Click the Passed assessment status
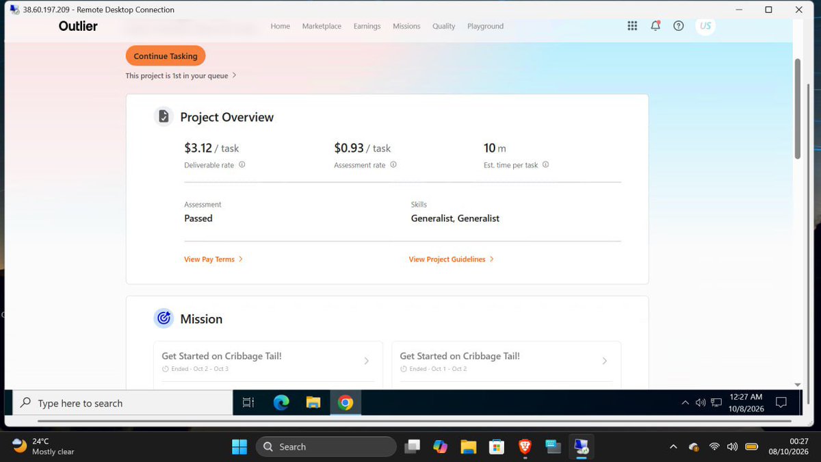 (198, 218)
